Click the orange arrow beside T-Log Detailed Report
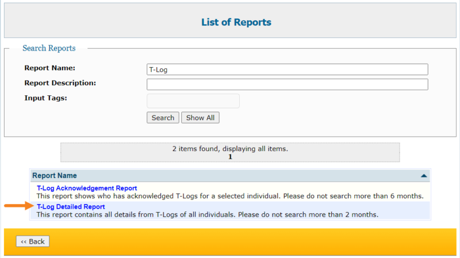Viewport: 460px width, 258px height. click(x=17, y=205)
